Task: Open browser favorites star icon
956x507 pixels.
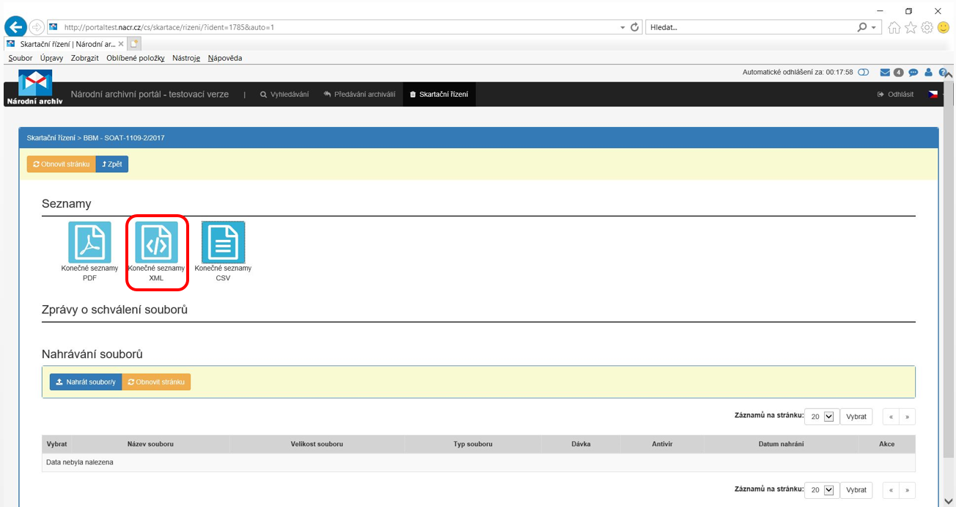Action: tap(911, 28)
